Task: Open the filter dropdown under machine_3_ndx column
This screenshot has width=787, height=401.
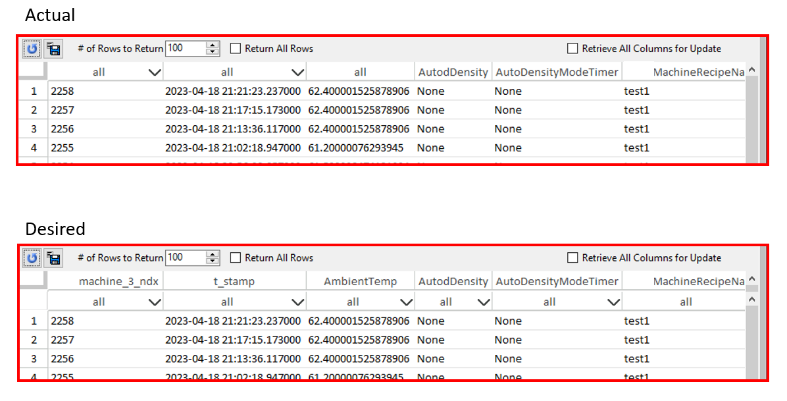Action: [153, 301]
